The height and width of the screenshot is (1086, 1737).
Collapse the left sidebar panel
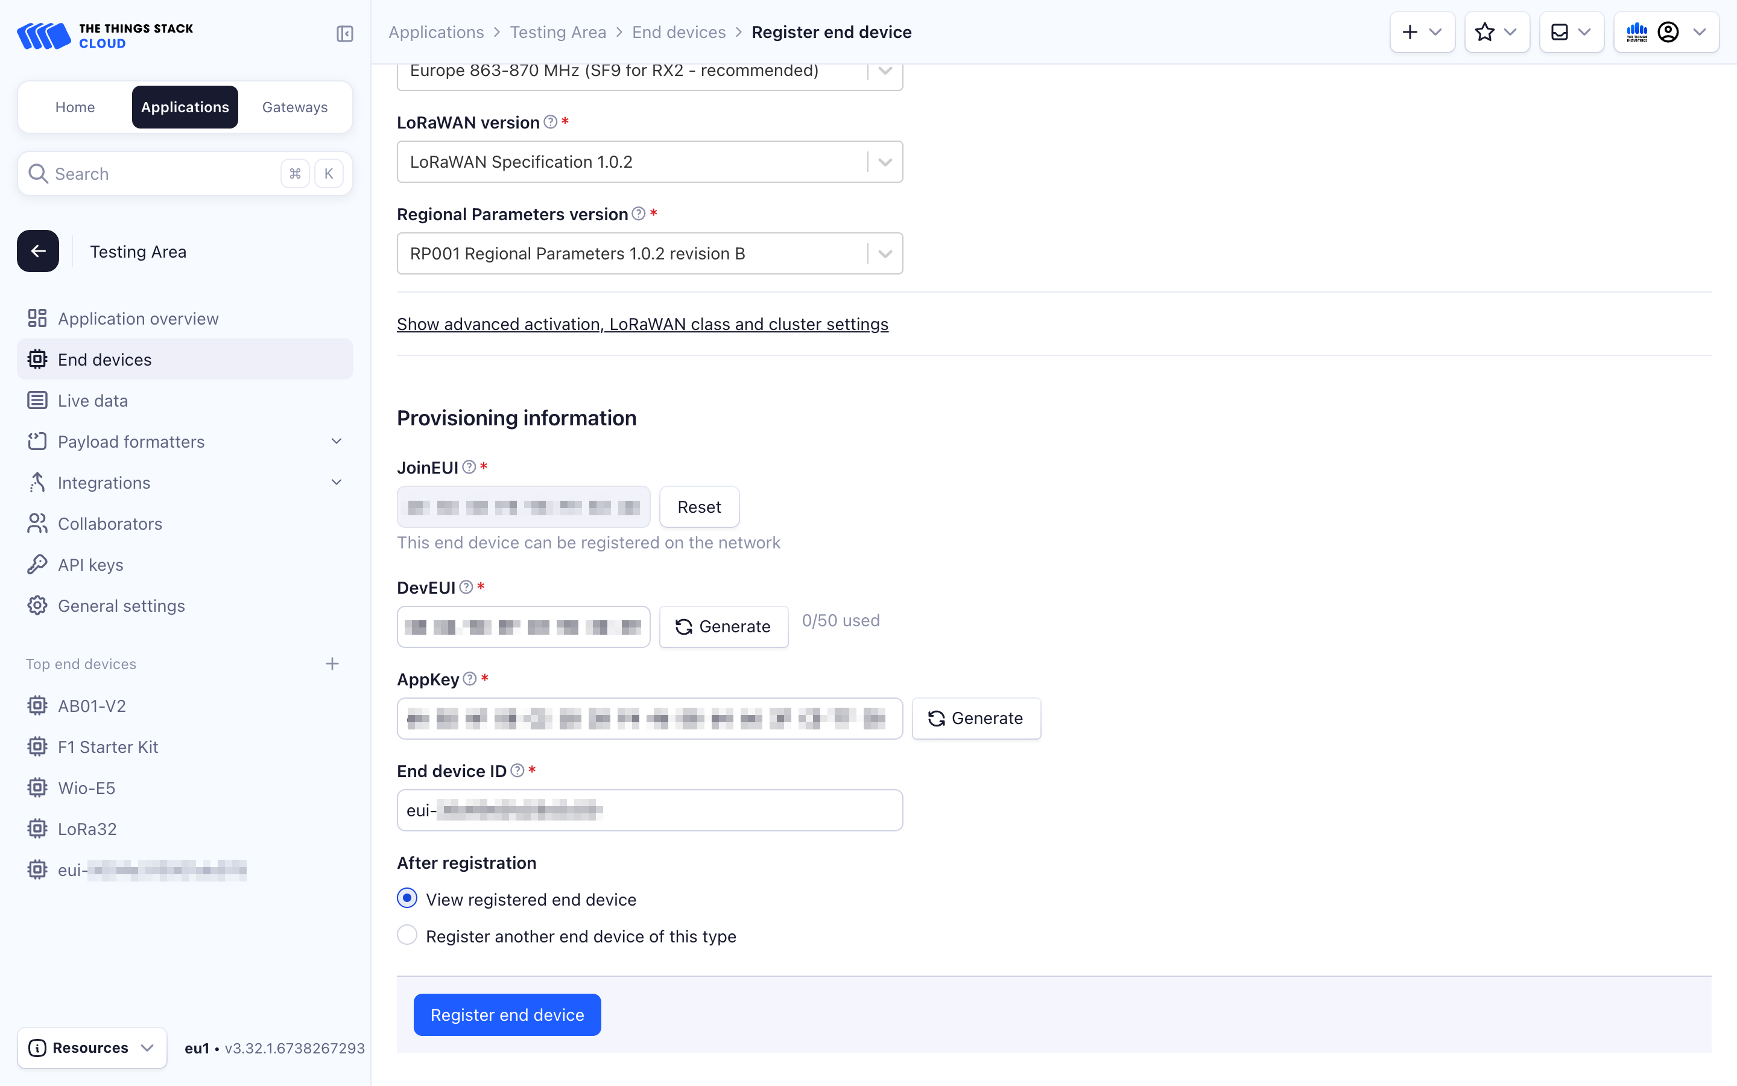344,33
